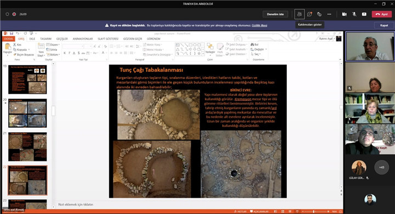
Task: Click the share content tray icon
Action: point(364,14)
